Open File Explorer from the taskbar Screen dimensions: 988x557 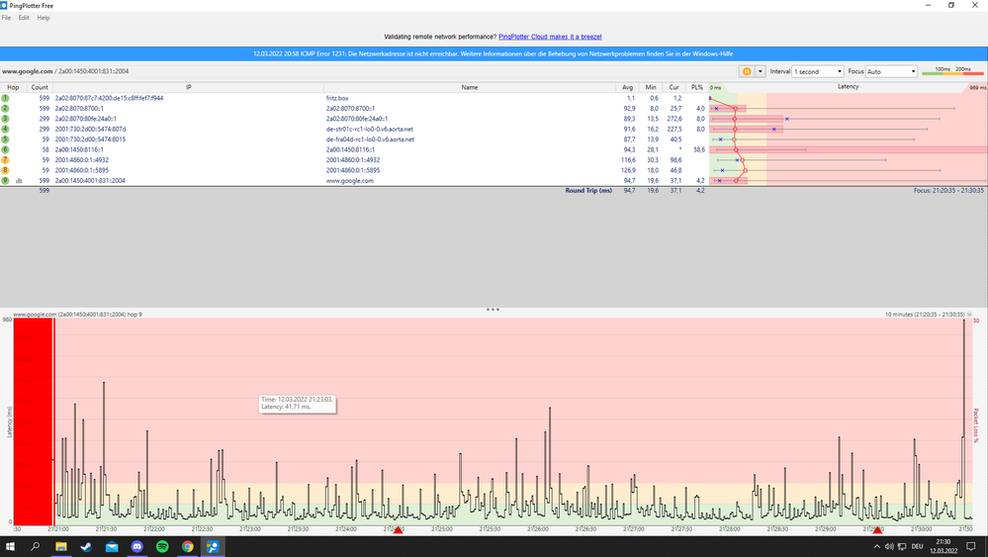[x=61, y=546]
